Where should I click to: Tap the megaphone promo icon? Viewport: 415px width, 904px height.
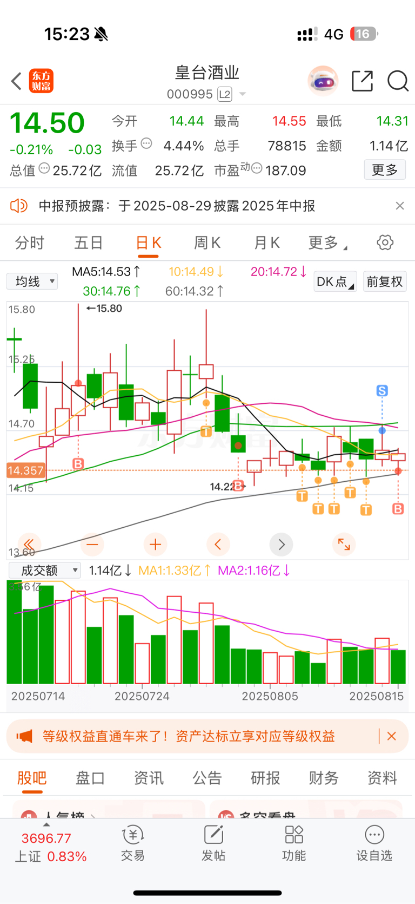24,736
